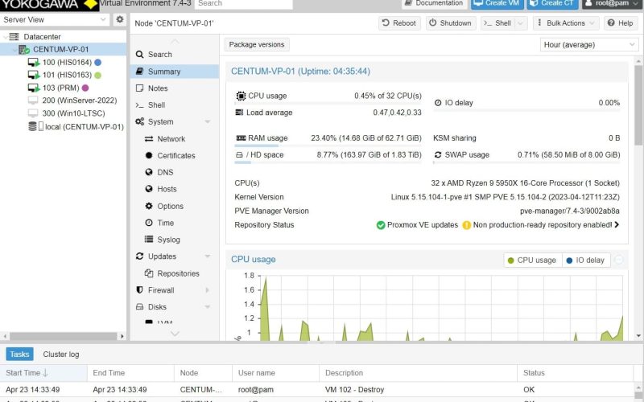Viewport: 644px width, 402px height.
Task: Toggle the IO delay legend item
Action: [586, 260]
